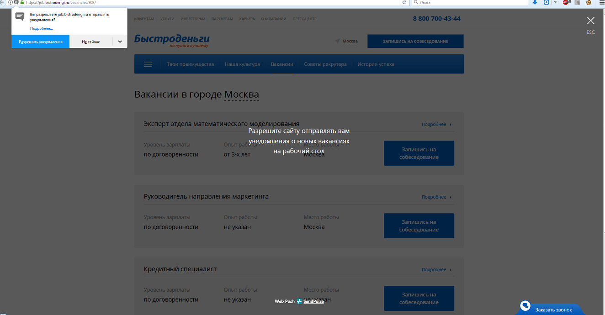The height and width of the screenshot is (315, 605).
Task: Click the green padlock security icon
Action: (21, 2)
